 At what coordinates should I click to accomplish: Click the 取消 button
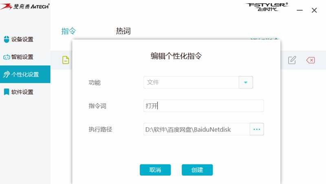(x=155, y=170)
